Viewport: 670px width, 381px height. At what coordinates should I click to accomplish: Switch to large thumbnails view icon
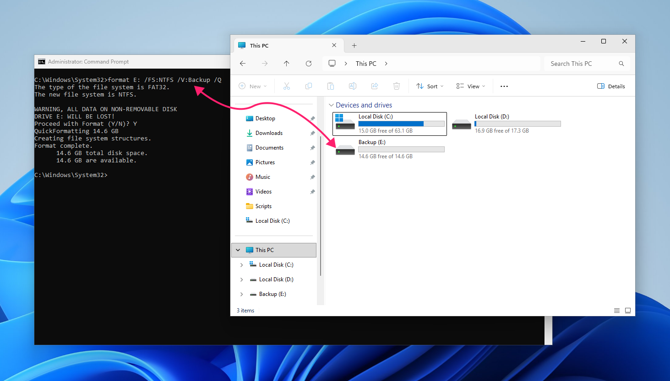pyautogui.click(x=628, y=311)
